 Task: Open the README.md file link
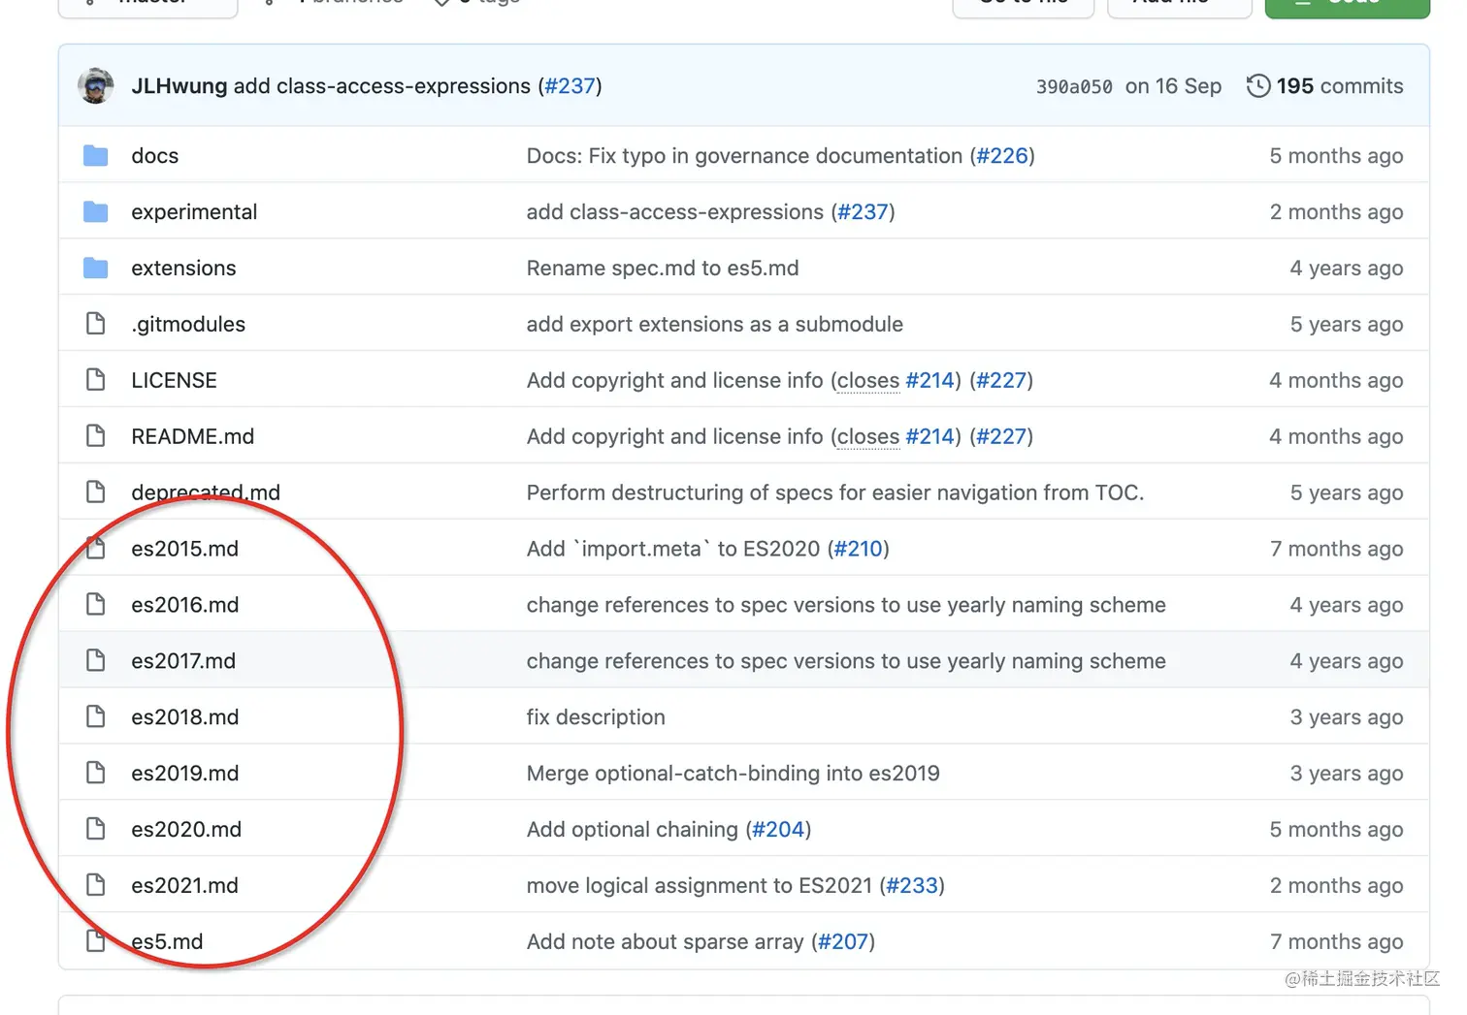pos(192,436)
